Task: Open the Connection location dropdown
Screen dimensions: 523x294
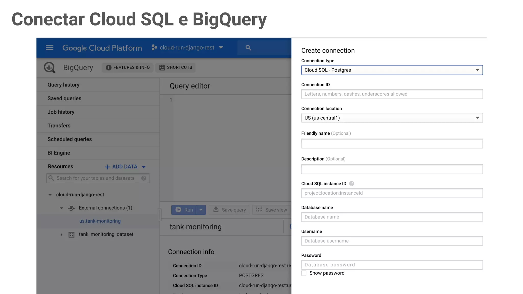Action: 392,118
